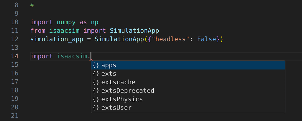This screenshot has height=121, width=302.
Task: Click the braces icon beside extsUser
Action: coord(96,107)
